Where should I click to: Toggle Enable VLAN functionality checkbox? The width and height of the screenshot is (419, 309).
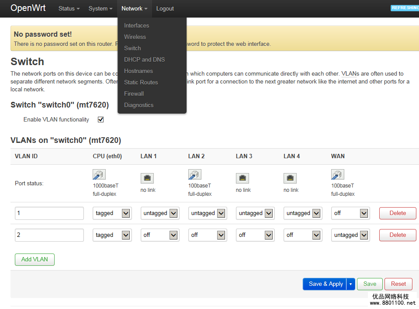101,119
